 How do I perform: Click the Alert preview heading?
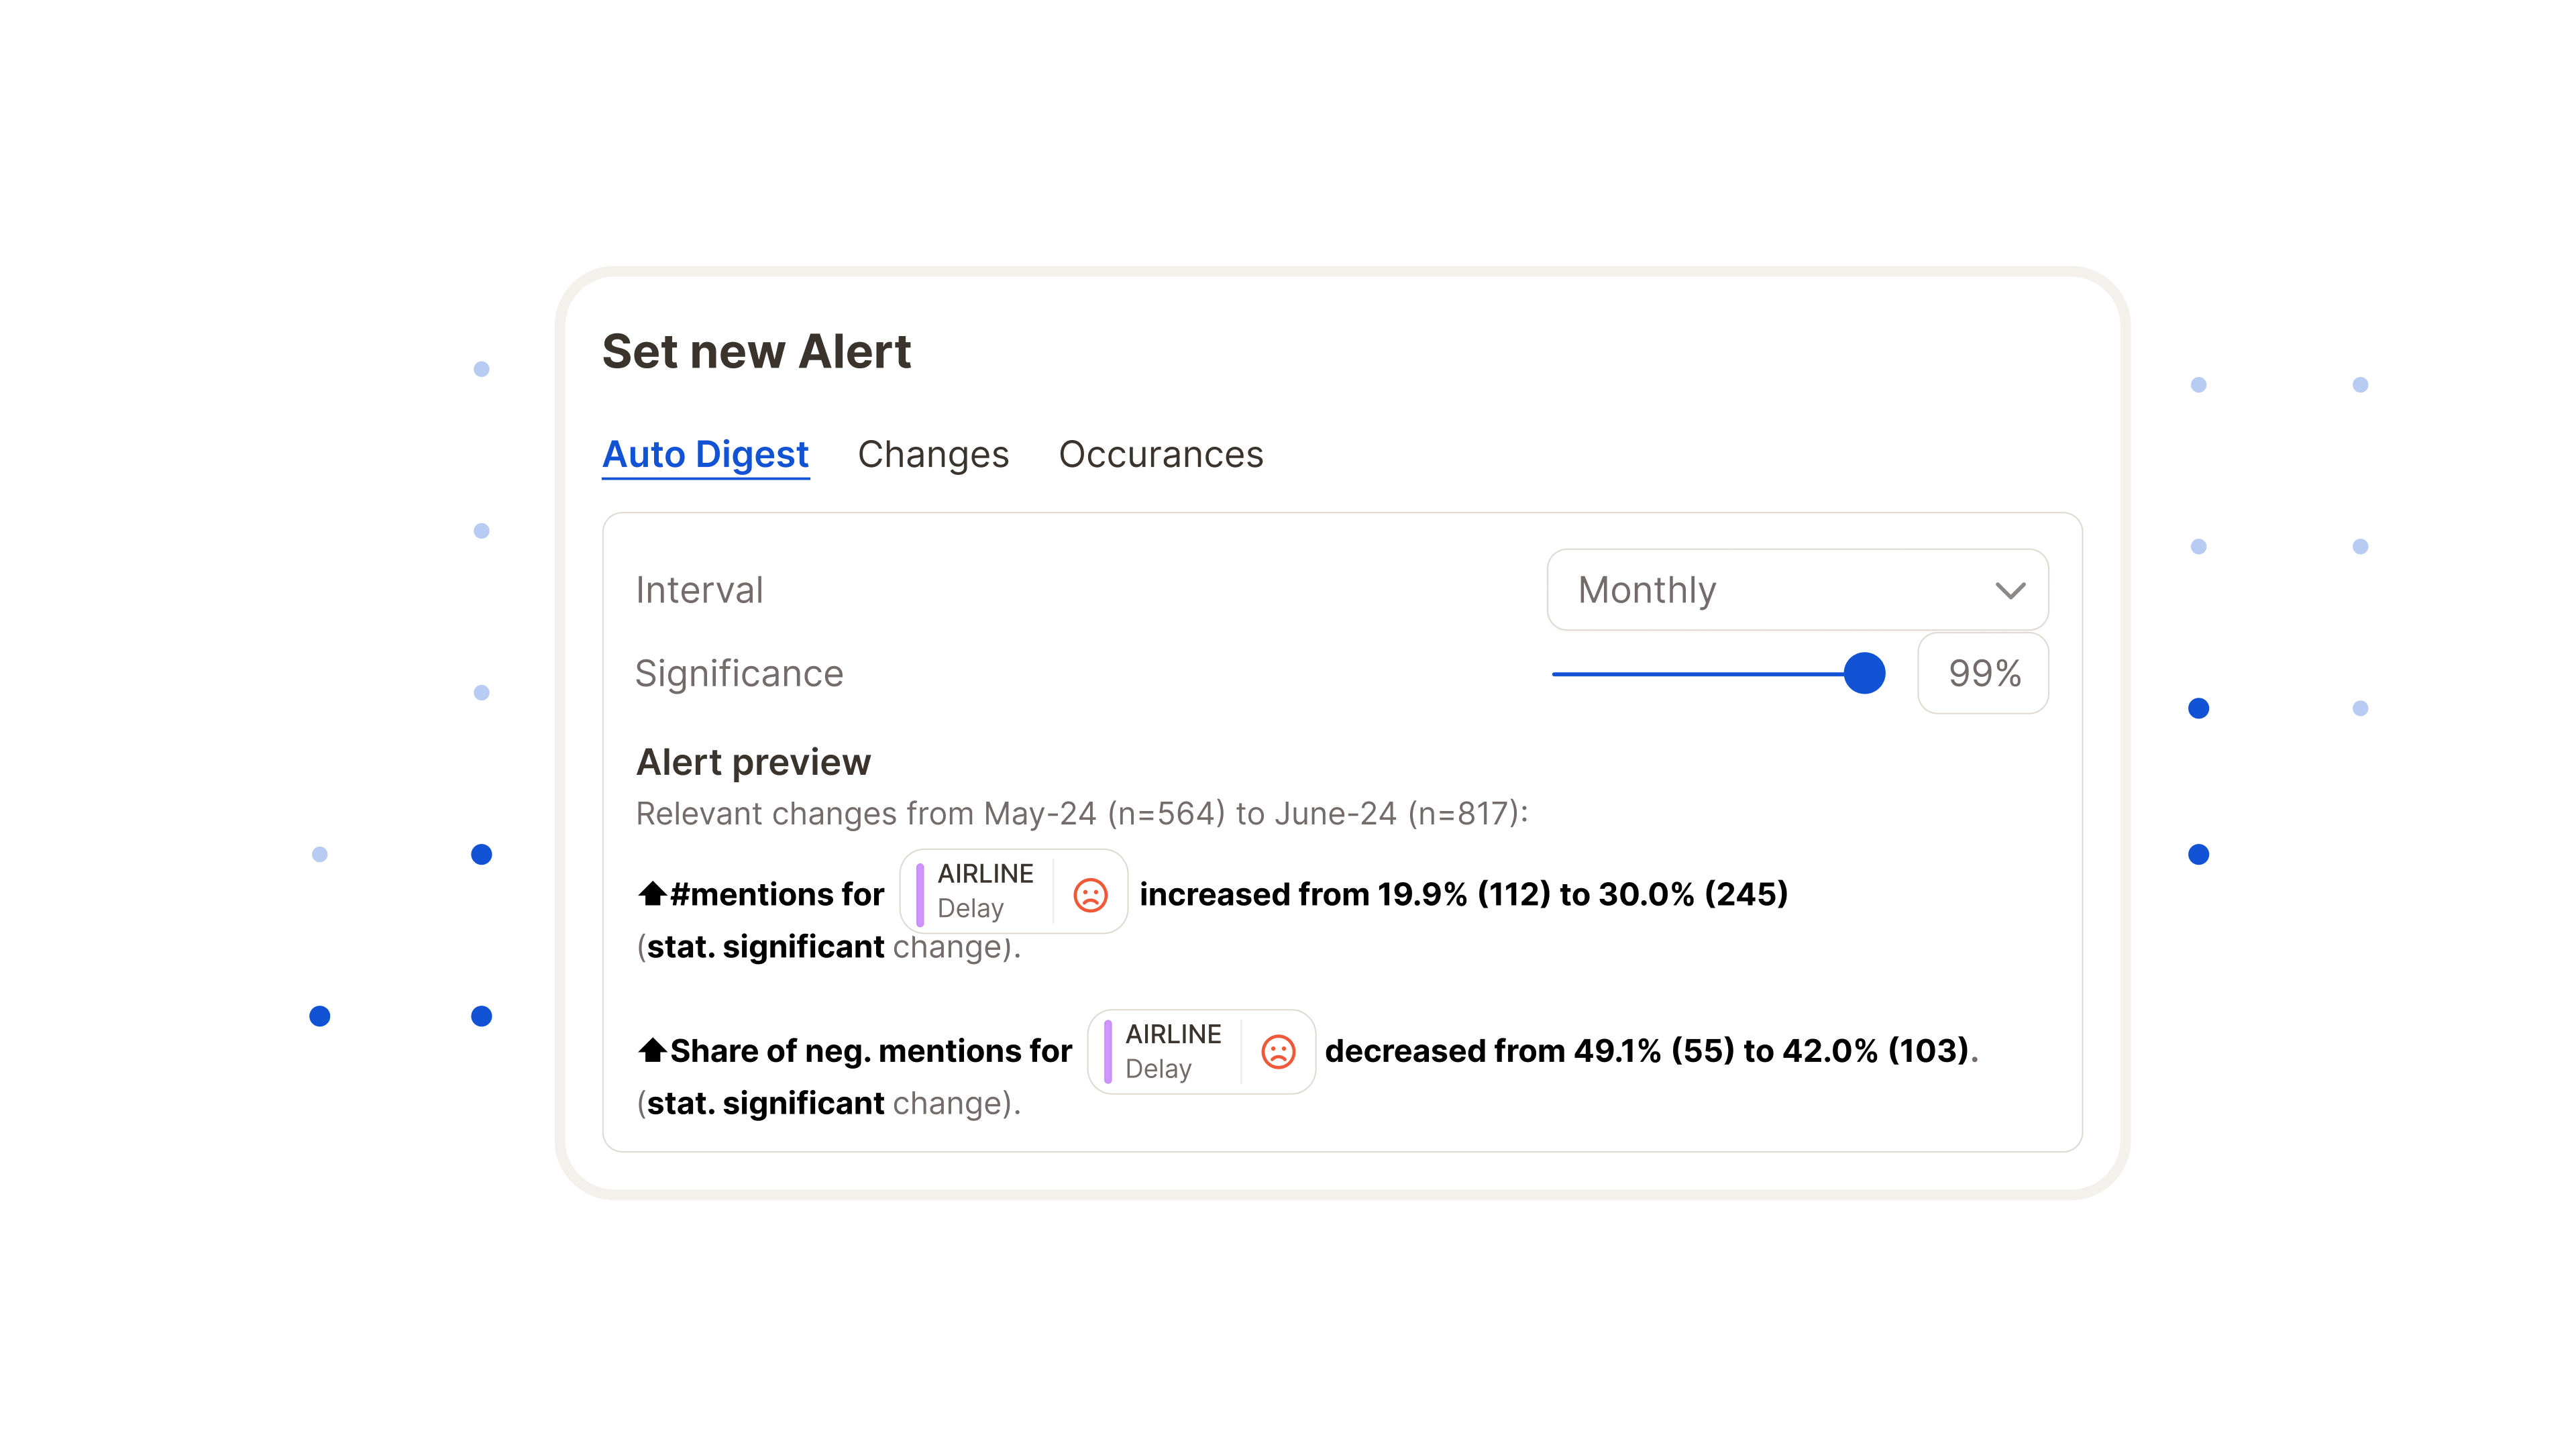click(753, 762)
